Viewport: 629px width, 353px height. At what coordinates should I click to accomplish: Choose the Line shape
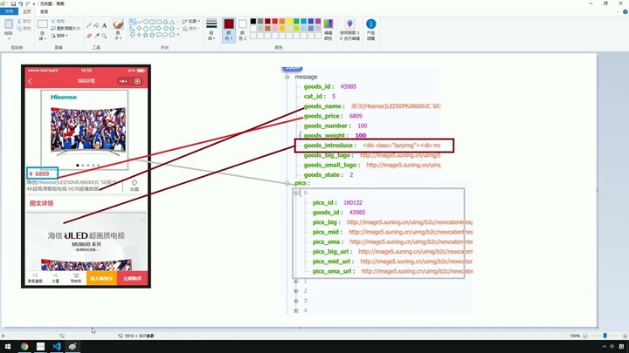[133, 22]
